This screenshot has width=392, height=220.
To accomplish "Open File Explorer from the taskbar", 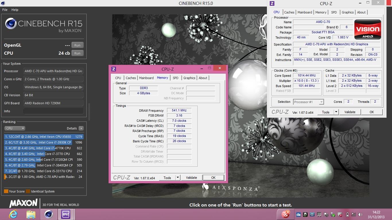I will pos(31,214).
